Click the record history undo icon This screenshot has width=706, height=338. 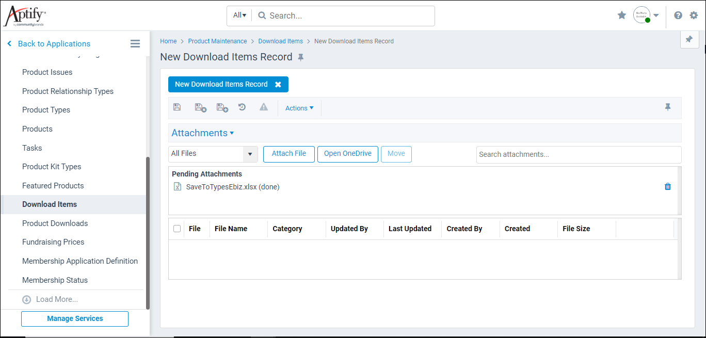242,107
